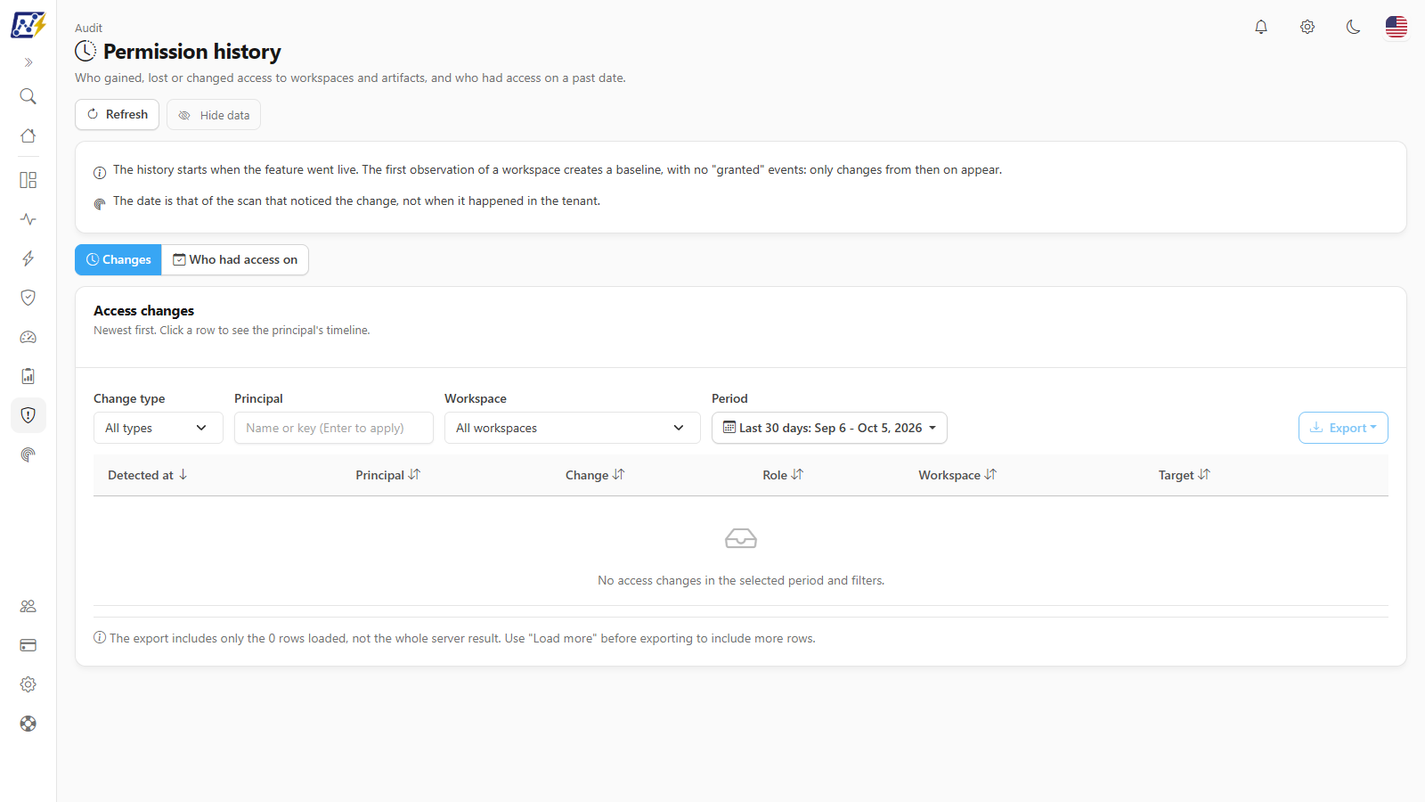Sort by Change column header
Screen dimensions: 1425x802
pos(595,475)
